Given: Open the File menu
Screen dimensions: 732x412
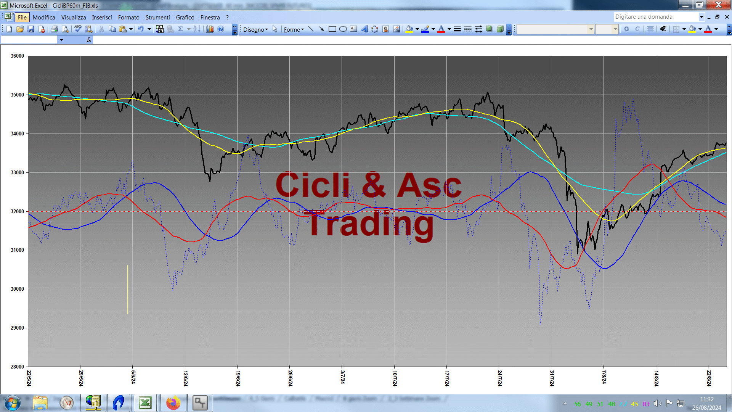Looking at the screenshot, I should pos(22,17).
